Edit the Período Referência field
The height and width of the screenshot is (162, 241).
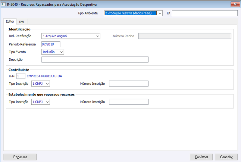coord(51,44)
